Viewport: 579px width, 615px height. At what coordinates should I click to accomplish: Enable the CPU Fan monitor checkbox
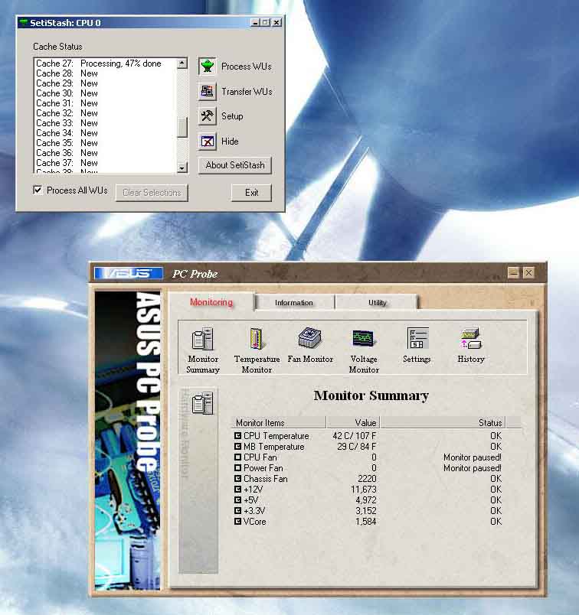tap(237, 457)
